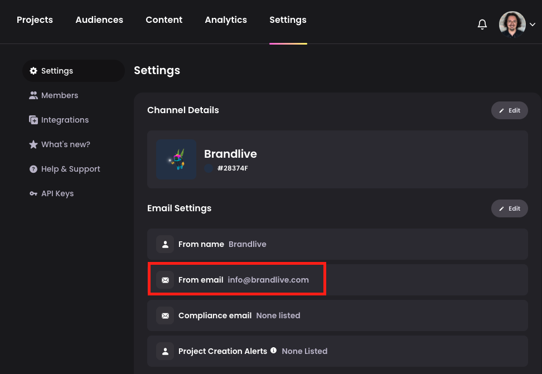Click the Project Creation Alerts person icon
The width and height of the screenshot is (542, 374).
(x=165, y=351)
